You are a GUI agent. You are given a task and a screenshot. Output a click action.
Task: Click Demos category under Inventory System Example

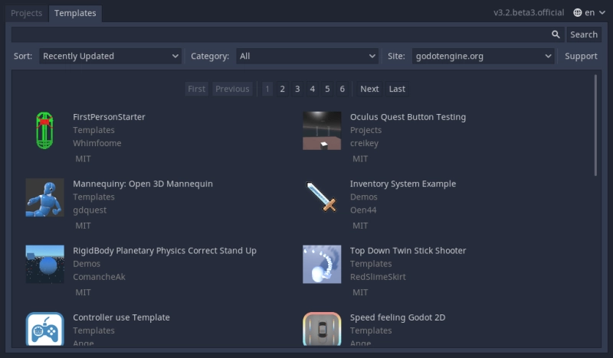click(x=363, y=197)
